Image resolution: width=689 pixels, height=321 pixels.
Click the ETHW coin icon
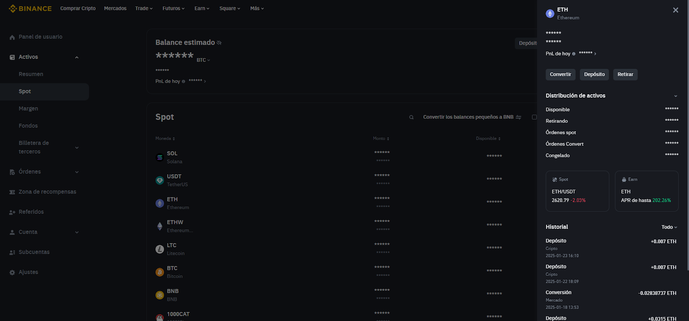(x=160, y=226)
